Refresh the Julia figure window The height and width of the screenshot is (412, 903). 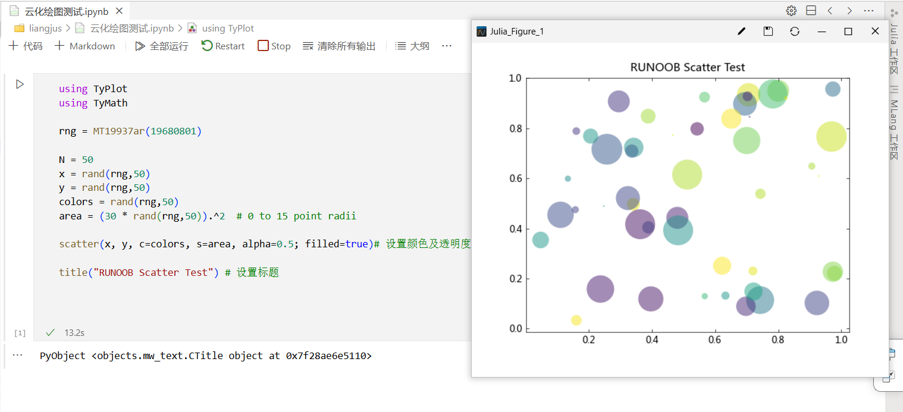[x=795, y=32]
